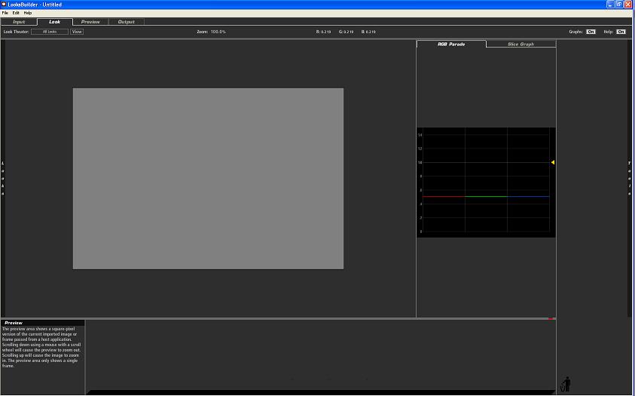
Task: Click the View button beside Look Theater
Action: (x=77, y=32)
